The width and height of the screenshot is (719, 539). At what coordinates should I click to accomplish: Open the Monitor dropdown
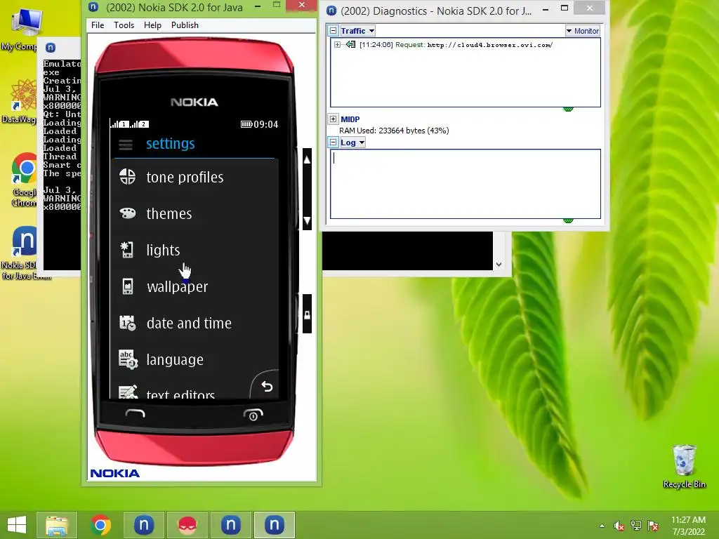(x=582, y=31)
